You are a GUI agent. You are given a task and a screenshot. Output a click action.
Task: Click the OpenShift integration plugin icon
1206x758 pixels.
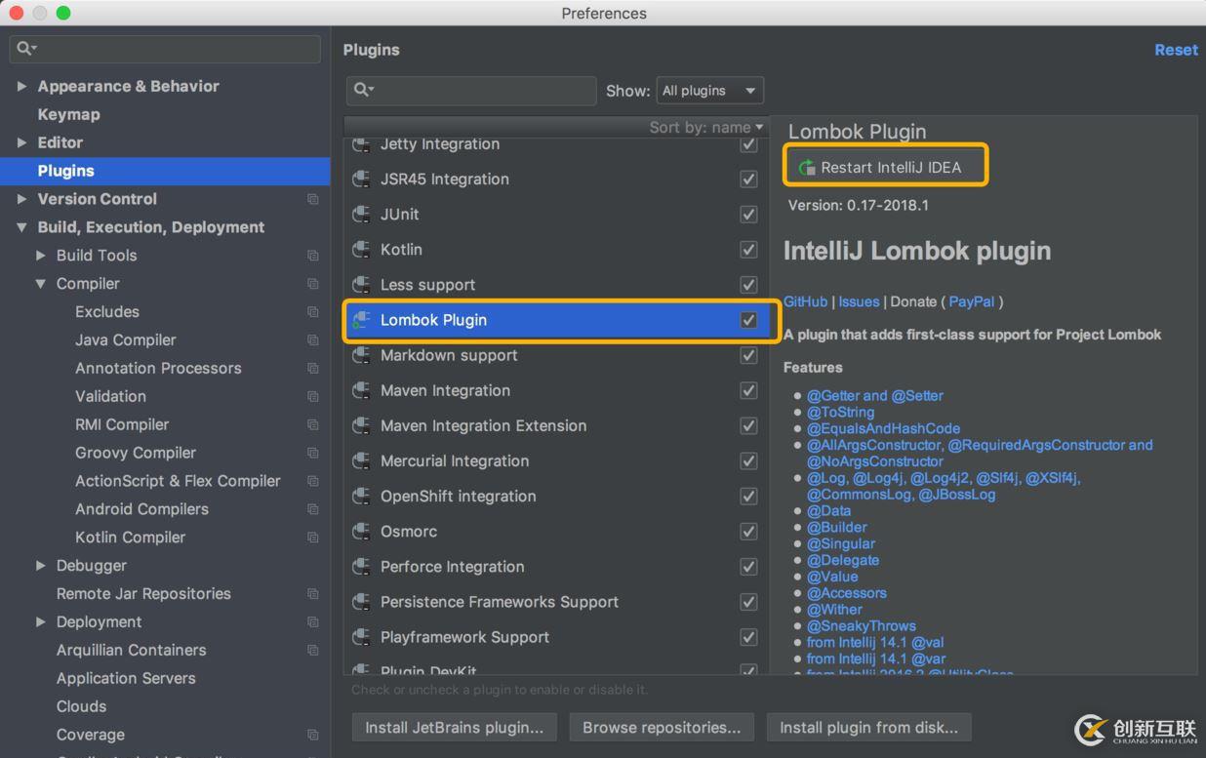click(x=362, y=496)
